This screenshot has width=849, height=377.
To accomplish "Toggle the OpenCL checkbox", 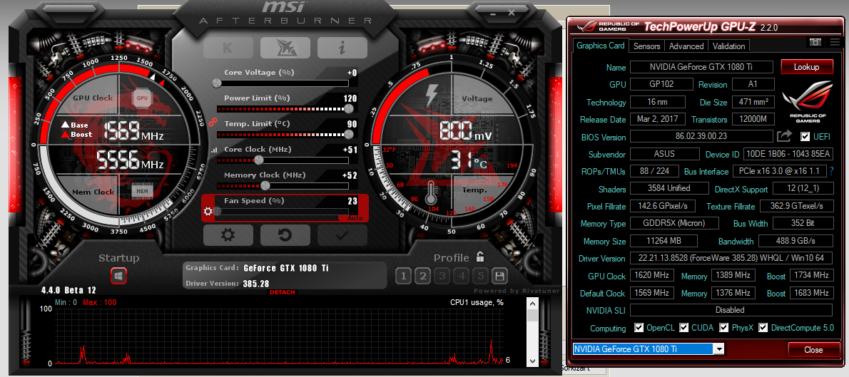I will click(639, 328).
